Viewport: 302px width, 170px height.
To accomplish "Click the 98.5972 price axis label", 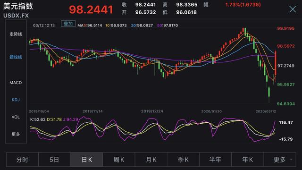I will pyautogui.click(x=286, y=46).
